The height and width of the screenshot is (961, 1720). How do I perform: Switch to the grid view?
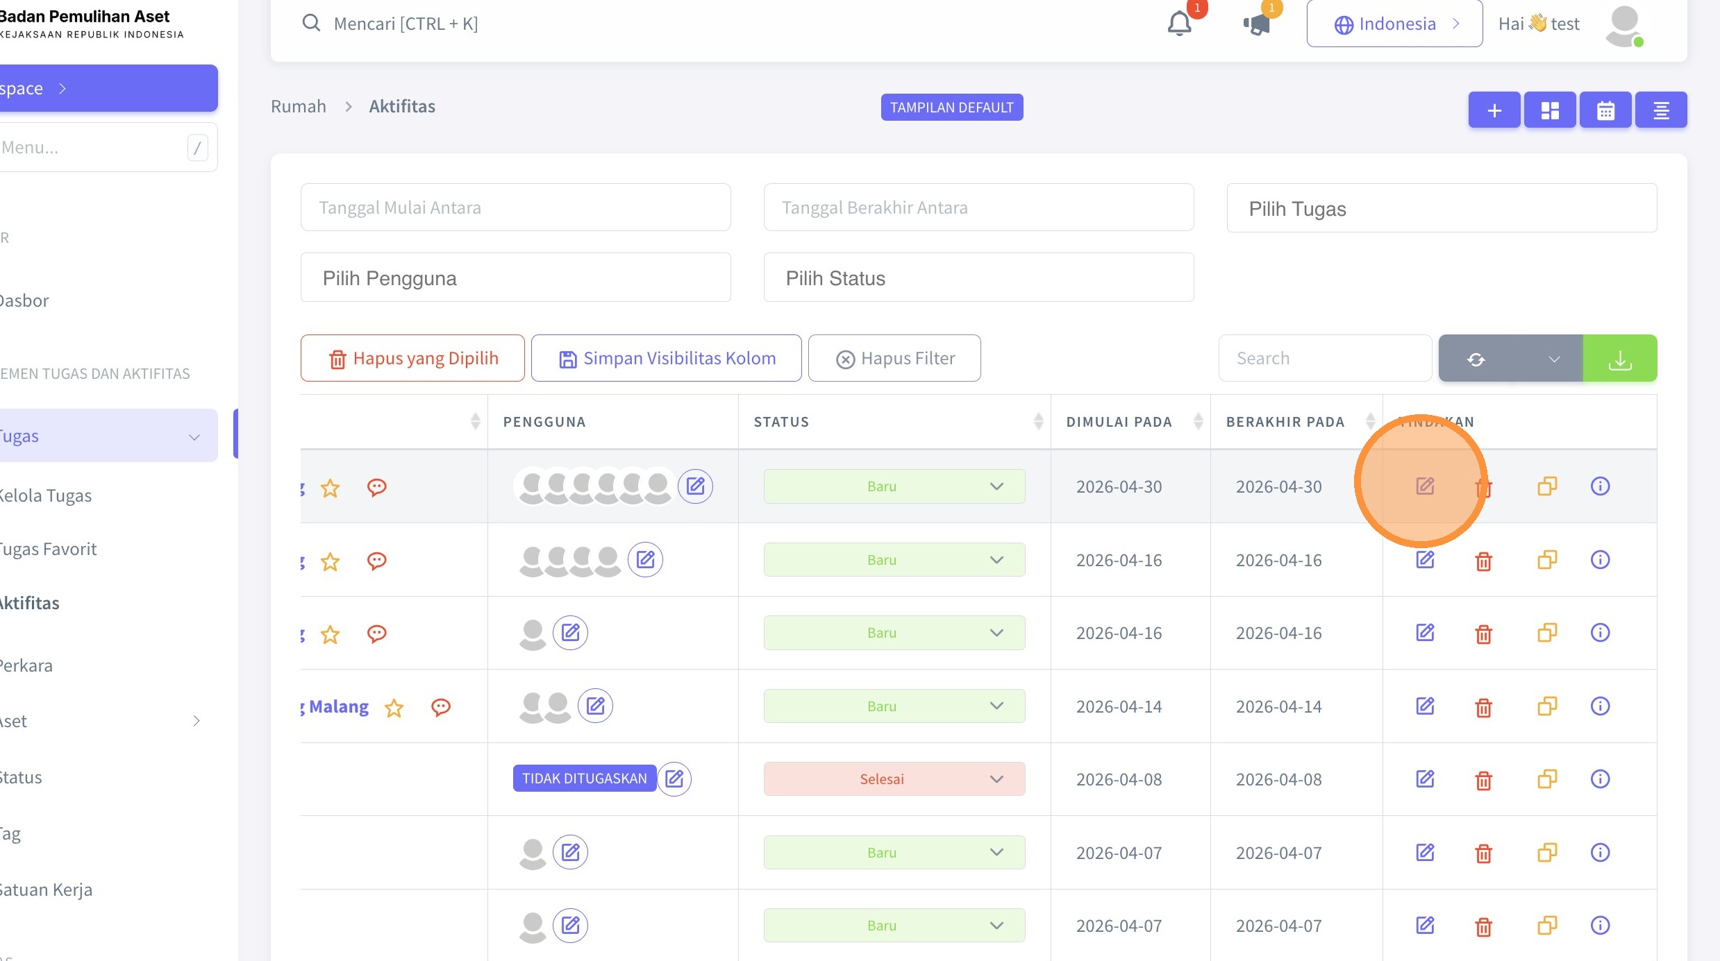(x=1550, y=110)
